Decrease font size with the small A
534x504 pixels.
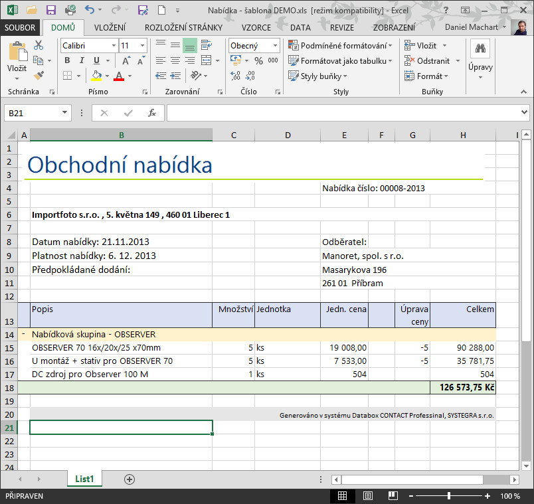point(141,61)
